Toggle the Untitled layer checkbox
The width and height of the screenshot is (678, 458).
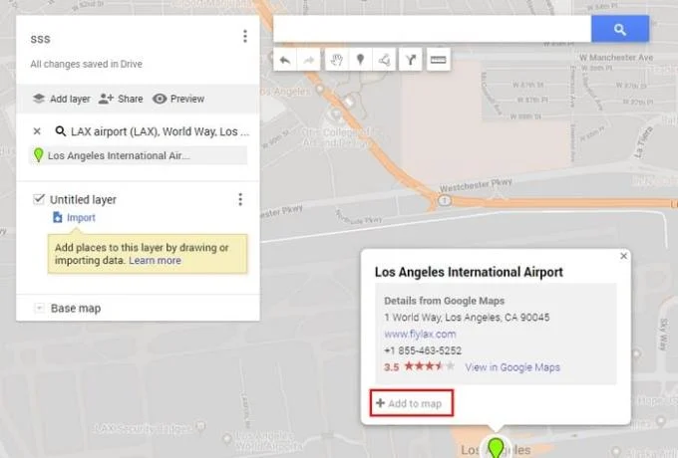(x=39, y=199)
